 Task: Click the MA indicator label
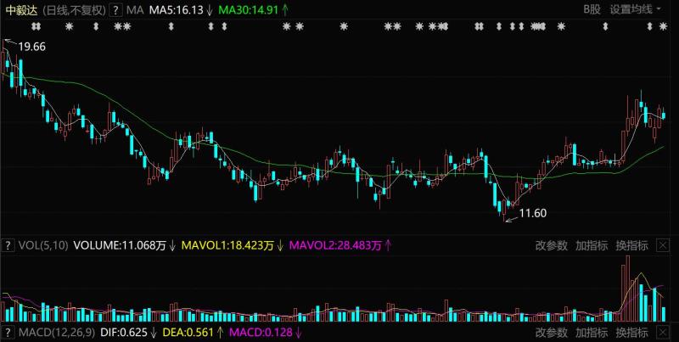pos(135,9)
